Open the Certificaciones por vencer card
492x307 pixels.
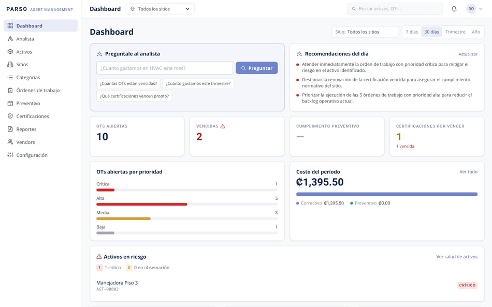tap(437, 136)
